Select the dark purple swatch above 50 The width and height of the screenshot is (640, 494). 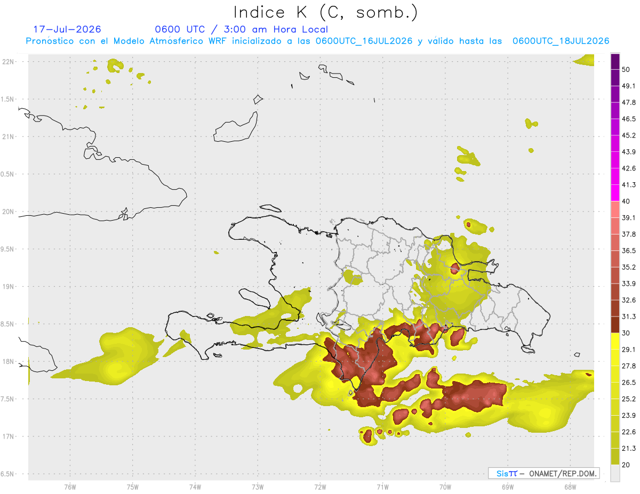615,62
